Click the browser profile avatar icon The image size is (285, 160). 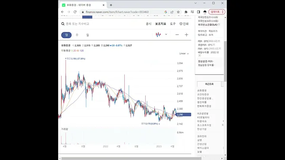pyautogui.click(x=205, y=12)
